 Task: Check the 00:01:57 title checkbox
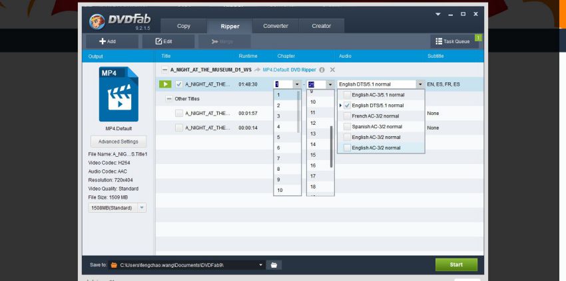179,113
